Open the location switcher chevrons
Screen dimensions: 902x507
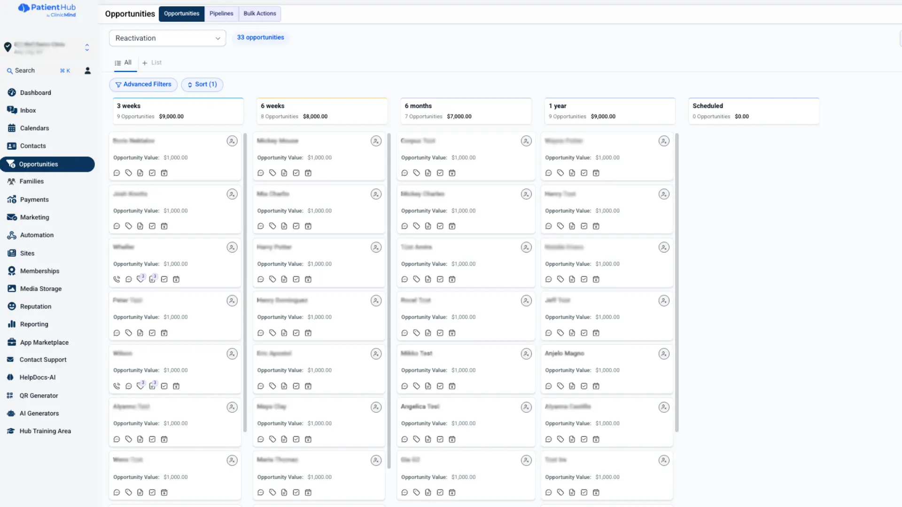(x=87, y=47)
